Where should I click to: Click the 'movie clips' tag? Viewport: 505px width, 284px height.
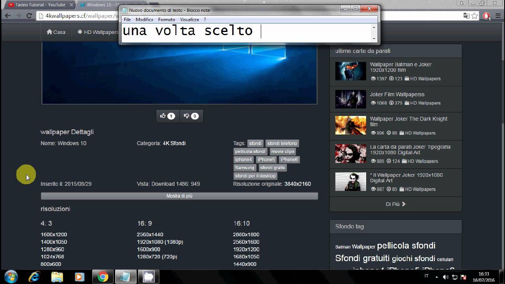click(282, 151)
